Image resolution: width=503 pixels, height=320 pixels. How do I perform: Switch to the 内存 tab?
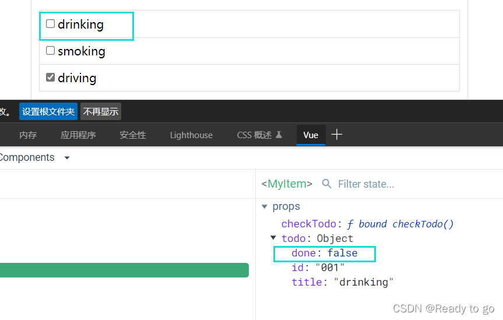[28, 135]
